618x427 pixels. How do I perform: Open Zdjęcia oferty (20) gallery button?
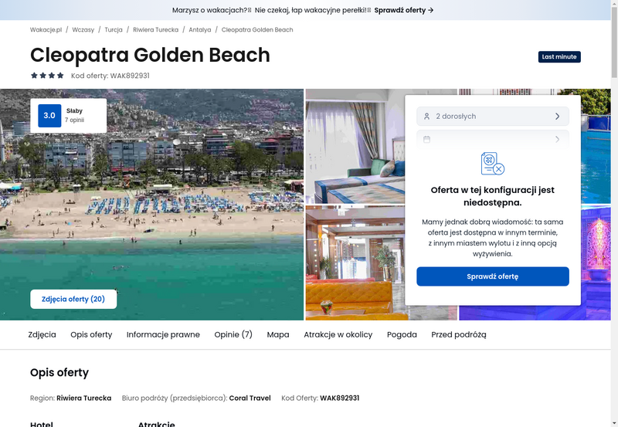pos(73,300)
